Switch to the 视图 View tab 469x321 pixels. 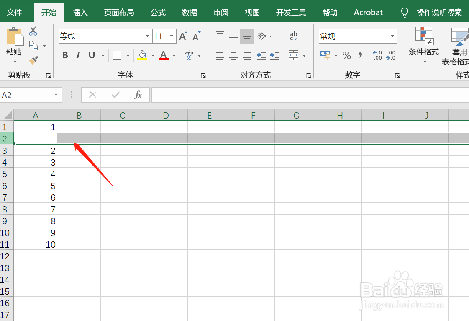point(252,13)
